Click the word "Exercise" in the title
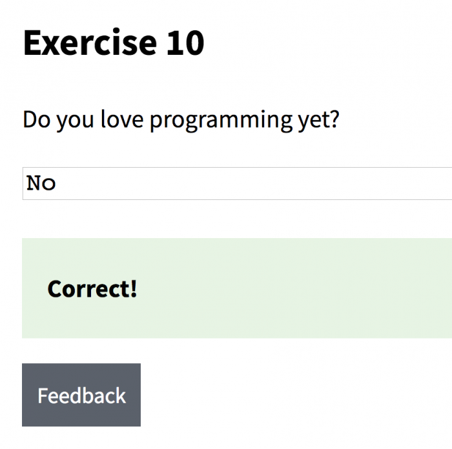 pos(90,43)
